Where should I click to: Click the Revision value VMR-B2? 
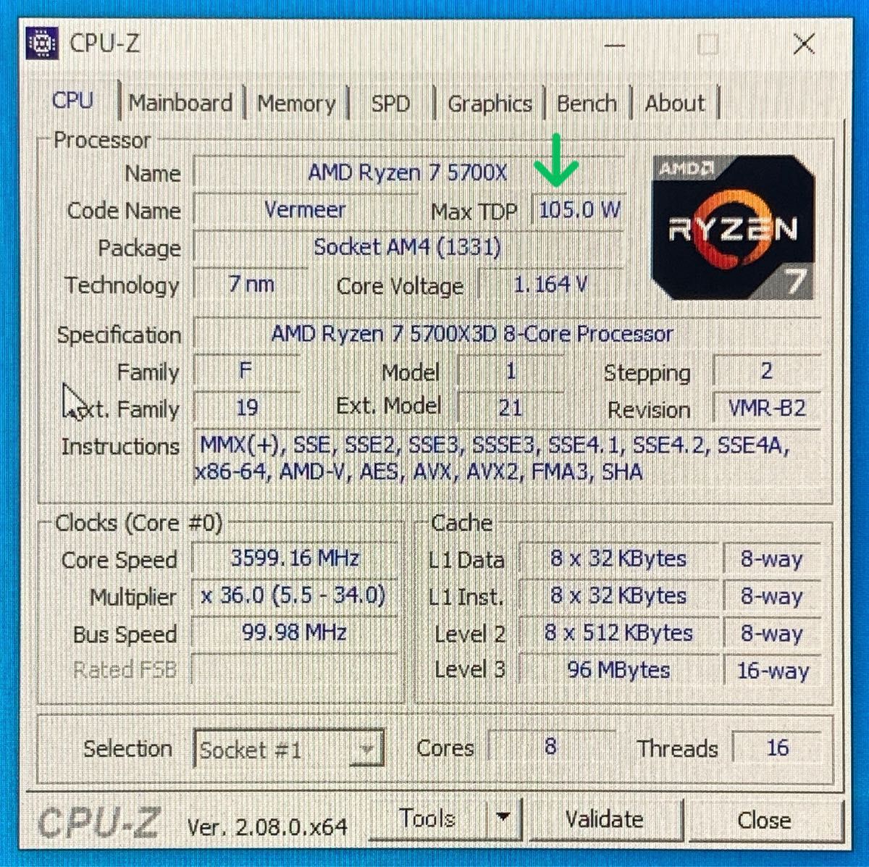[x=767, y=408]
